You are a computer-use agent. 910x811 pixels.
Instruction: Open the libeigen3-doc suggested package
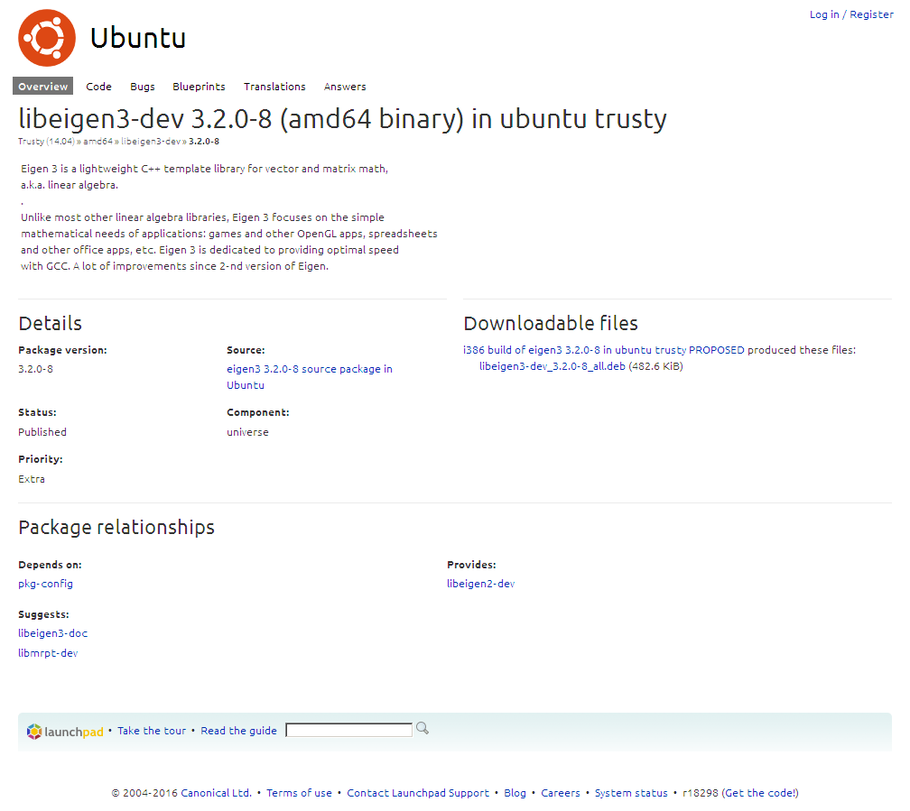click(52, 633)
